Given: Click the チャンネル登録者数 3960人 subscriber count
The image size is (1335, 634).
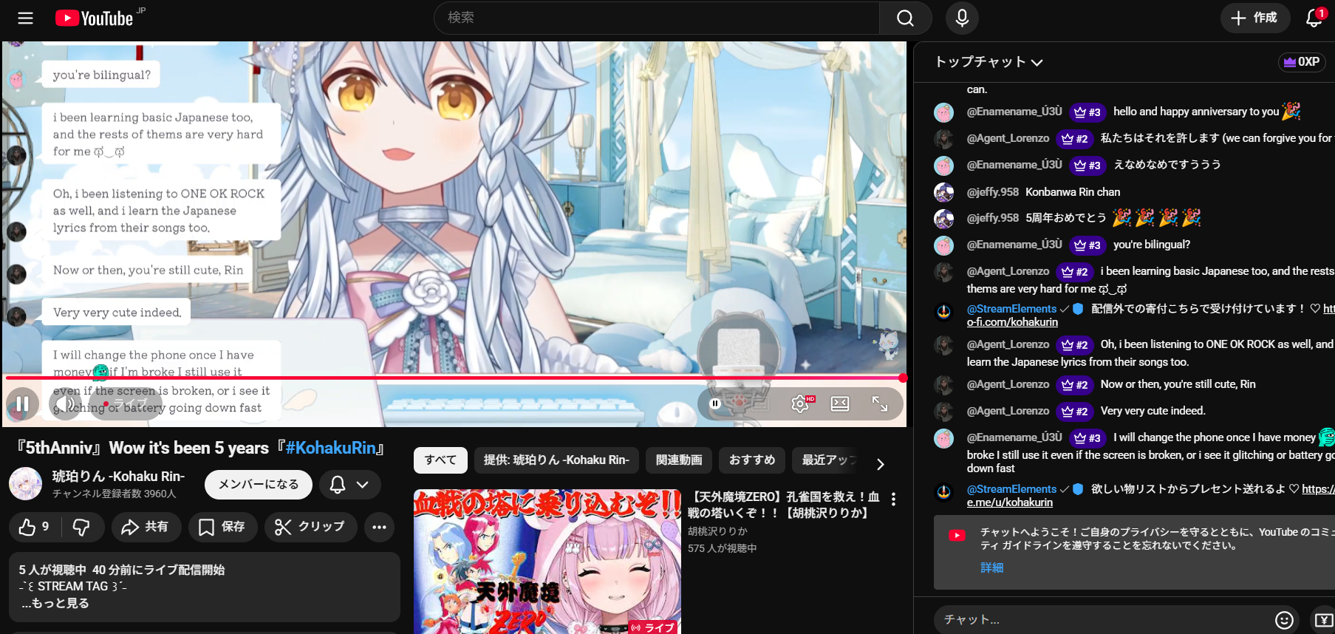Looking at the screenshot, I should pyautogui.click(x=114, y=494).
